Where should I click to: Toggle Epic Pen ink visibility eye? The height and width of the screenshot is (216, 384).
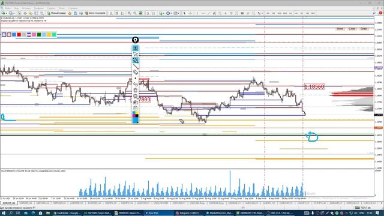click(136, 48)
